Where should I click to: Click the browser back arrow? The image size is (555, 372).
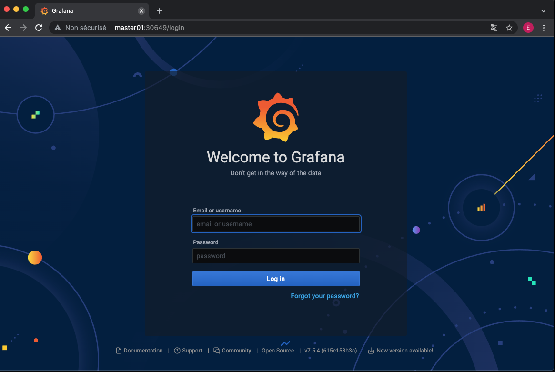click(x=8, y=28)
